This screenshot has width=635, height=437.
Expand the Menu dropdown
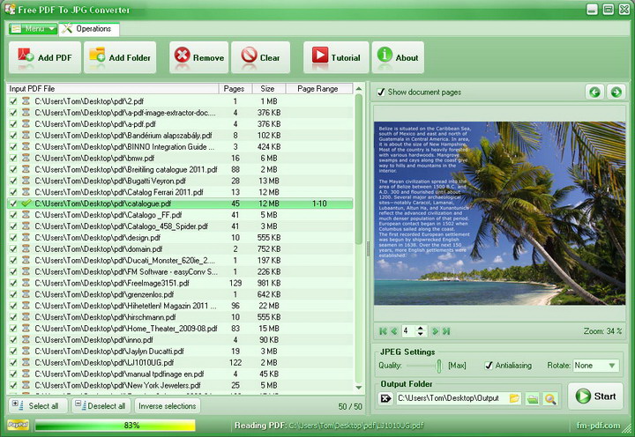33,29
